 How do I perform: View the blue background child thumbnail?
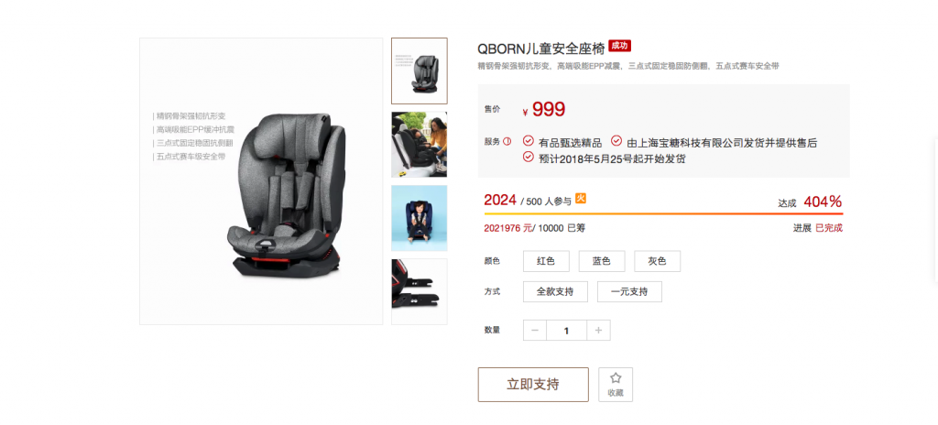[x=420, y=218]
